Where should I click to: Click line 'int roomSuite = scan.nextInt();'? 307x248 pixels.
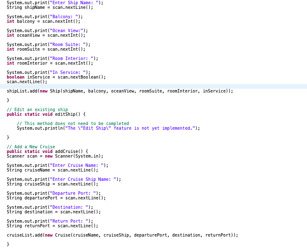46,49
